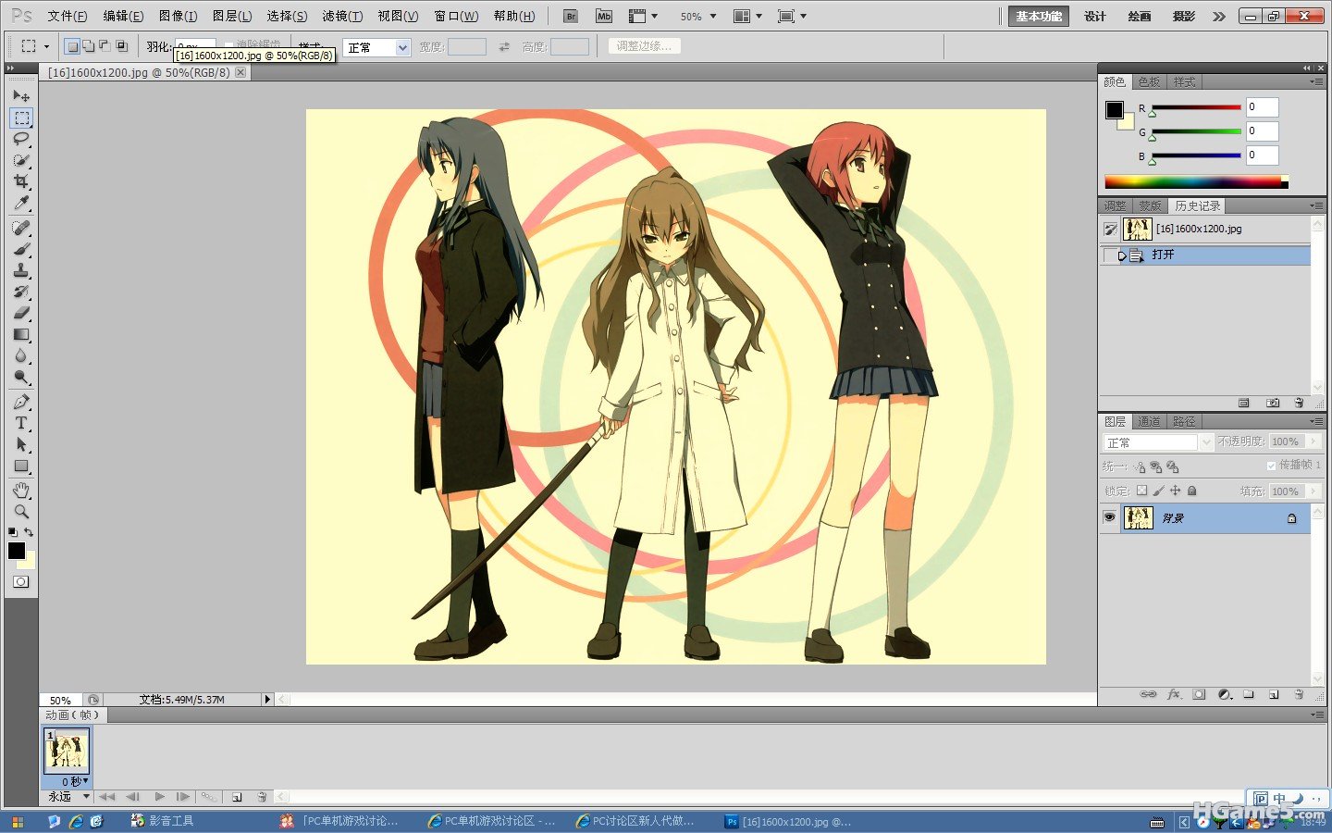Delete current state in History panel
This screenshot has width=1332, height=833.
1299,403
